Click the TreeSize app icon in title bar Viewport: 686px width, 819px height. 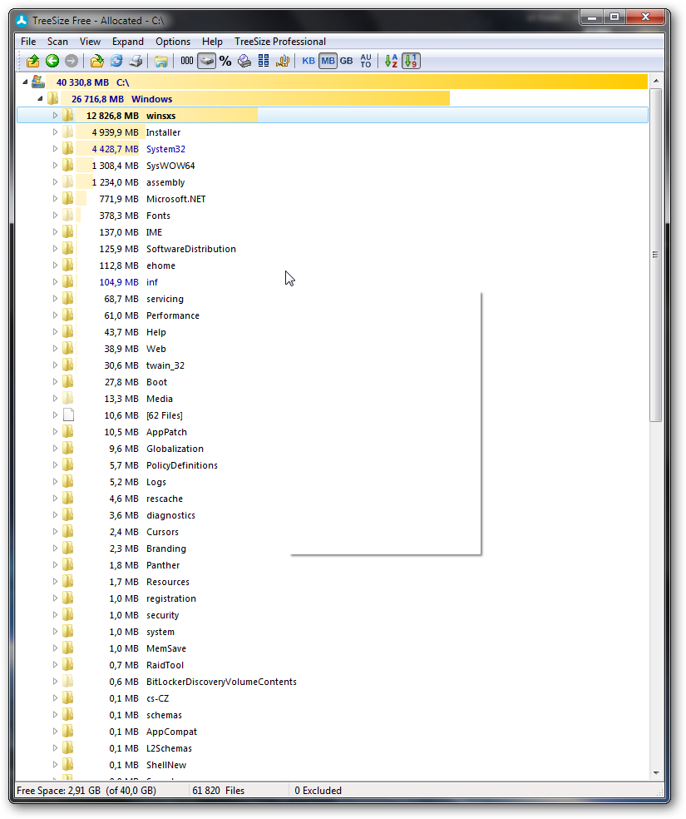[22, 20]
